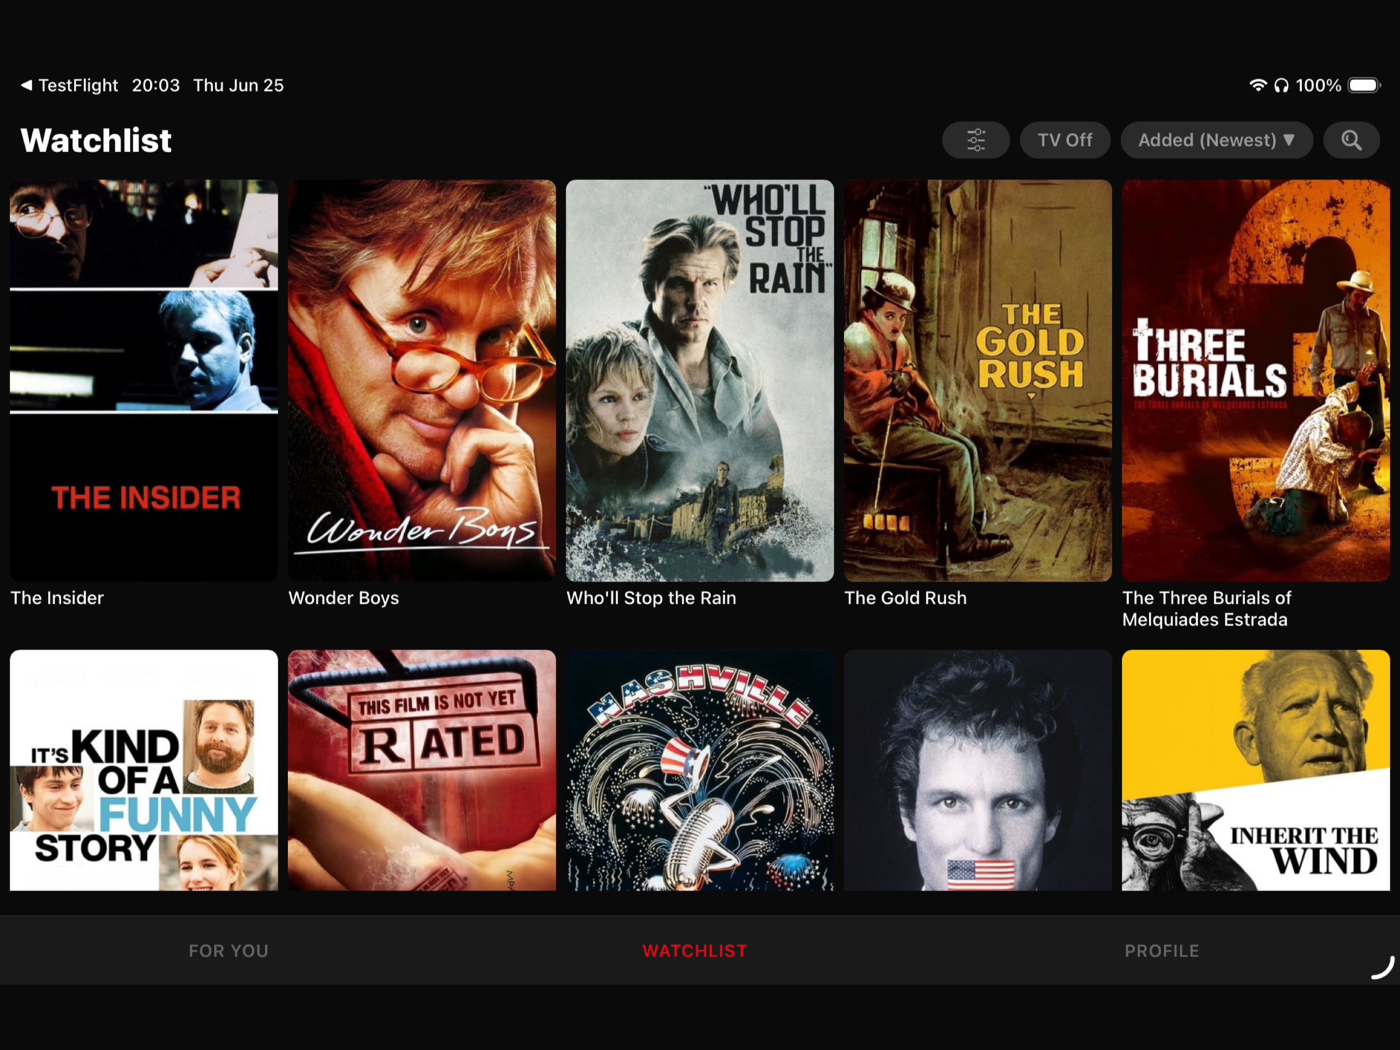Click the Watchlist page heading

tap(96, 140)
